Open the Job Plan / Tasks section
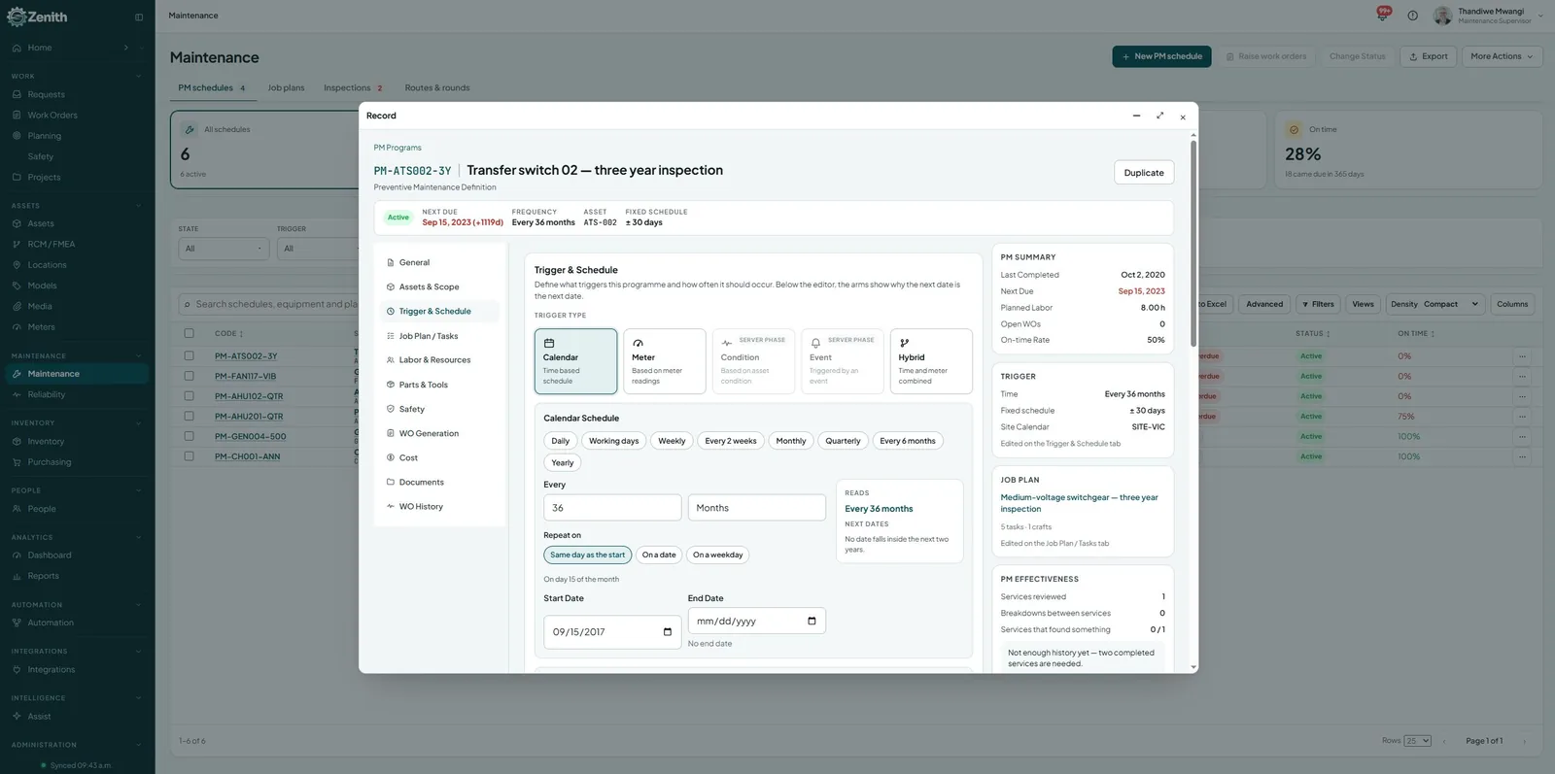The image size is (1555, 774). 429,336
